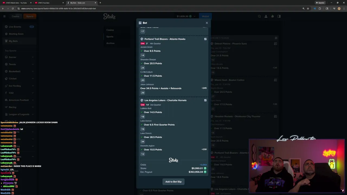The height and width of the screenshot is (195, 347).
Task: Expand the American Football chevron in sidebar
Action: [33, 100]
